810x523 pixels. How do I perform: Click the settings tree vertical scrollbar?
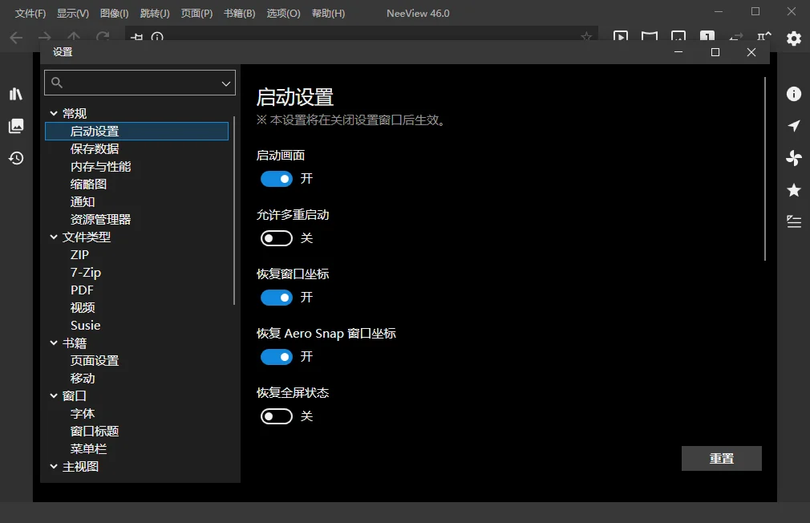(x=234, y=210)
